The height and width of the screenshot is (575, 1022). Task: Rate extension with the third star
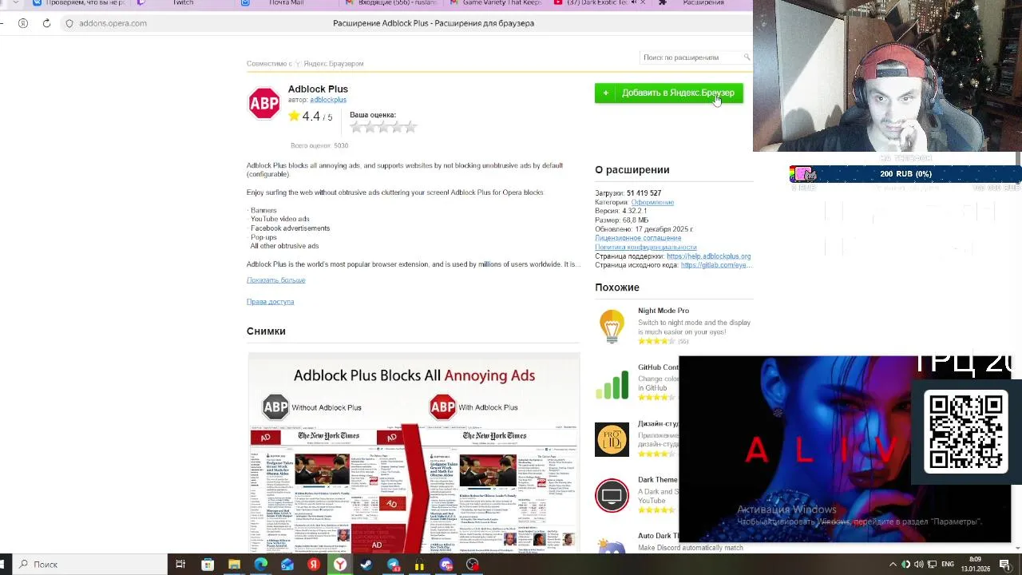pos(384,127)
